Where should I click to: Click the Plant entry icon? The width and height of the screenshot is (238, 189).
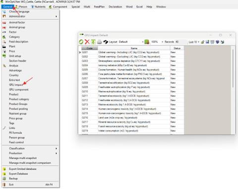pos(4,47)
